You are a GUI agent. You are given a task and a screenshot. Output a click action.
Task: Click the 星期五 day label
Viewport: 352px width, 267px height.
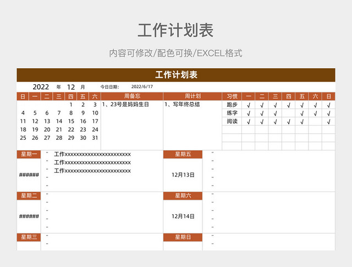pyautogui.click(x=183, y=154)
